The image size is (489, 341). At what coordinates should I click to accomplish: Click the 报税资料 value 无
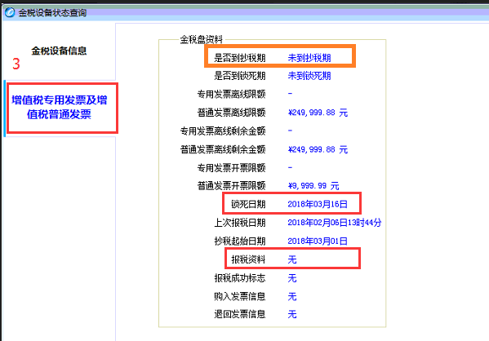coord(292,259)
